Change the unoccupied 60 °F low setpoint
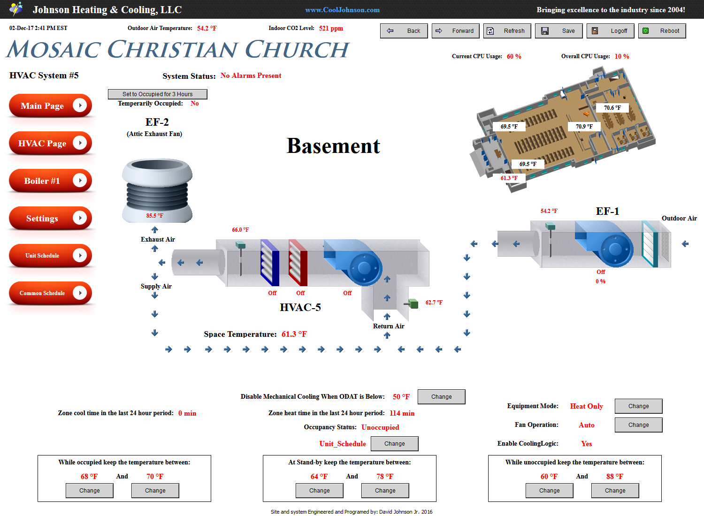704x516 pixels. (549, 491)
